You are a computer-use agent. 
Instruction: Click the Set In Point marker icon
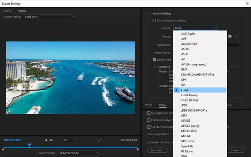pyautogui.click(x=46, y=140)
